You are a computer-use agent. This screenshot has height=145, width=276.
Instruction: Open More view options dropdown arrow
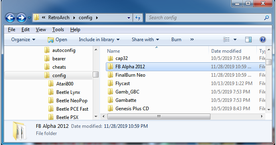pos(235,40)
